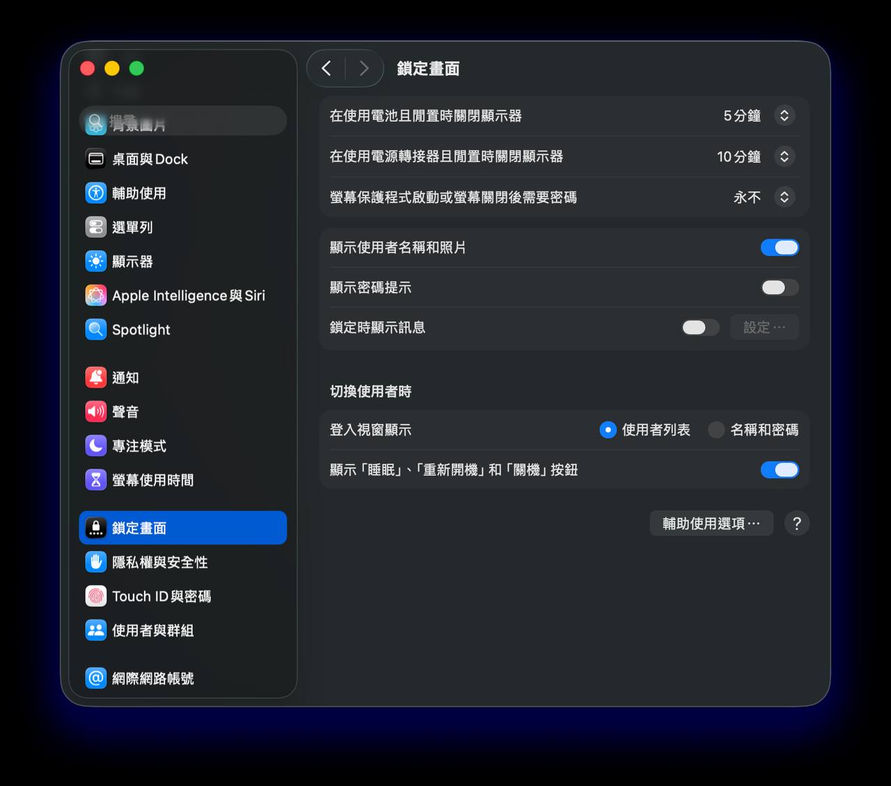Select 使用者與群組 in the sidebar
Viewport: 891px width, 786px height.
152,630
